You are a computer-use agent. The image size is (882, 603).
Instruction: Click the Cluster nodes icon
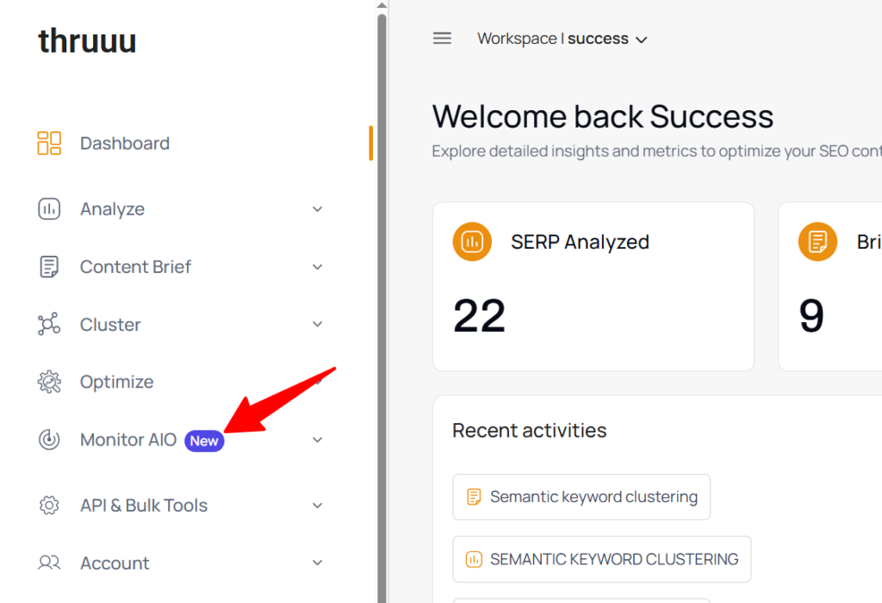[x=49, y=325]
